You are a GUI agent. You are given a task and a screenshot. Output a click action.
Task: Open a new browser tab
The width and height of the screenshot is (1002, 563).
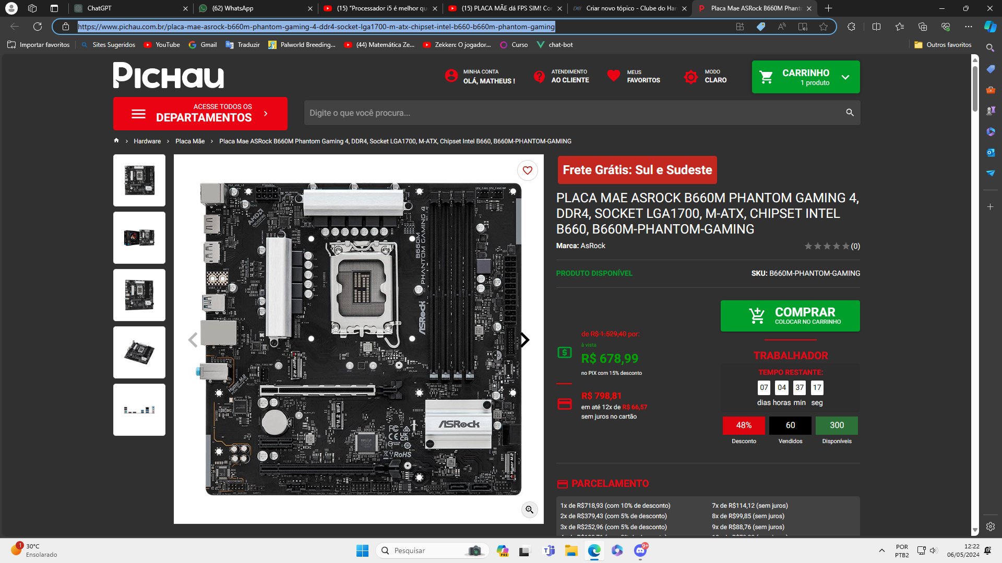[828, 8]
